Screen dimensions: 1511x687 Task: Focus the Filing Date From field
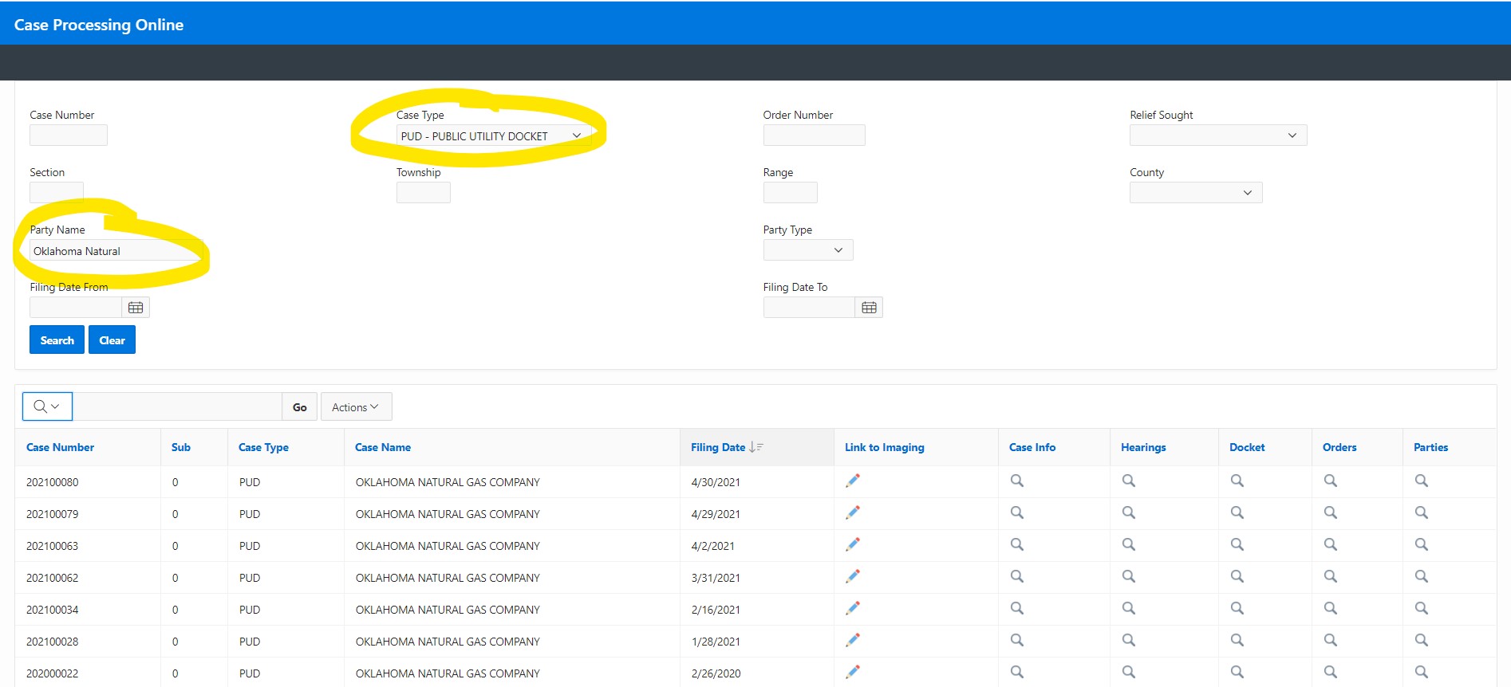coord(76,308)
